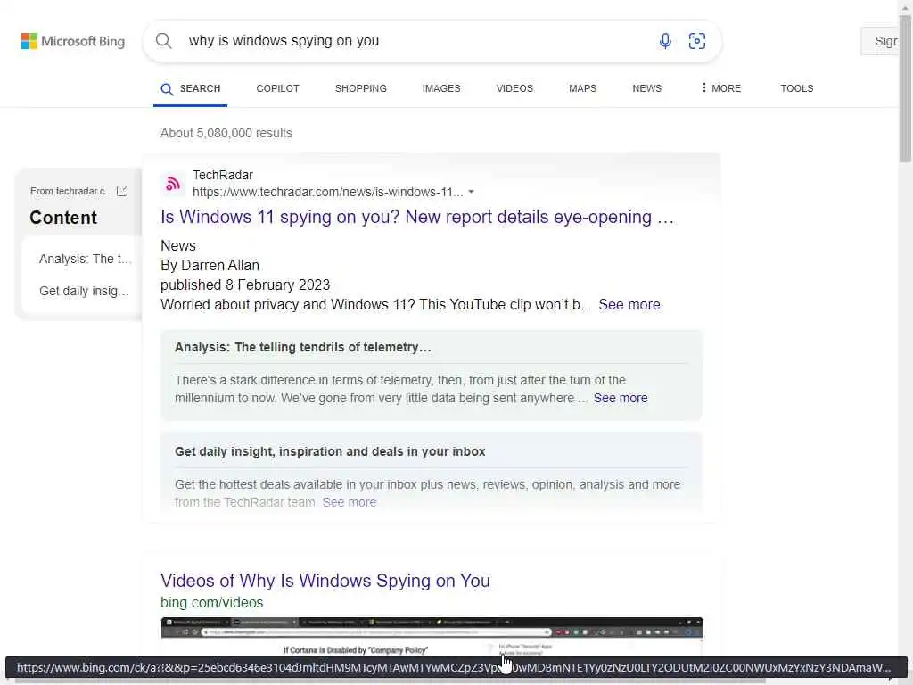Switch to the NEWS tab
Viewport: 913px width, 685px height.
click(x=647, y=88)
